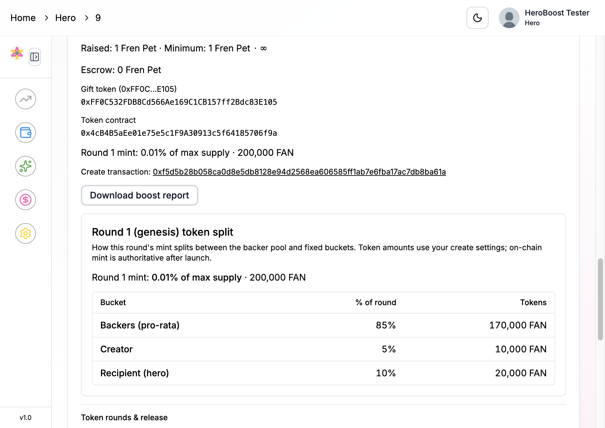The height and width of the screenshot is (428, 605).
Task: Go to Hero breadcrumb
Action: point(65,18)
